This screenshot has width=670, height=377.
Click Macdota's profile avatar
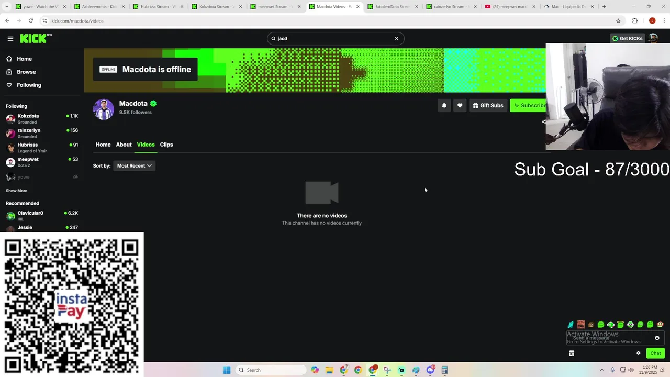104,109
